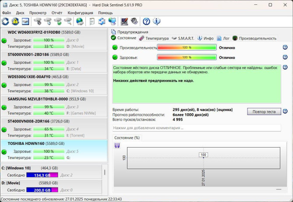Switch to the S.M.A.R.T. tab
Viewport: 293px width, 202px height.
[183, 38]
